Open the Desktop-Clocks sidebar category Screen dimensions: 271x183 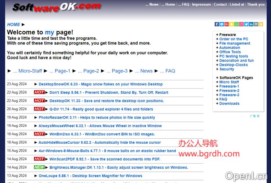click(233, 65)
